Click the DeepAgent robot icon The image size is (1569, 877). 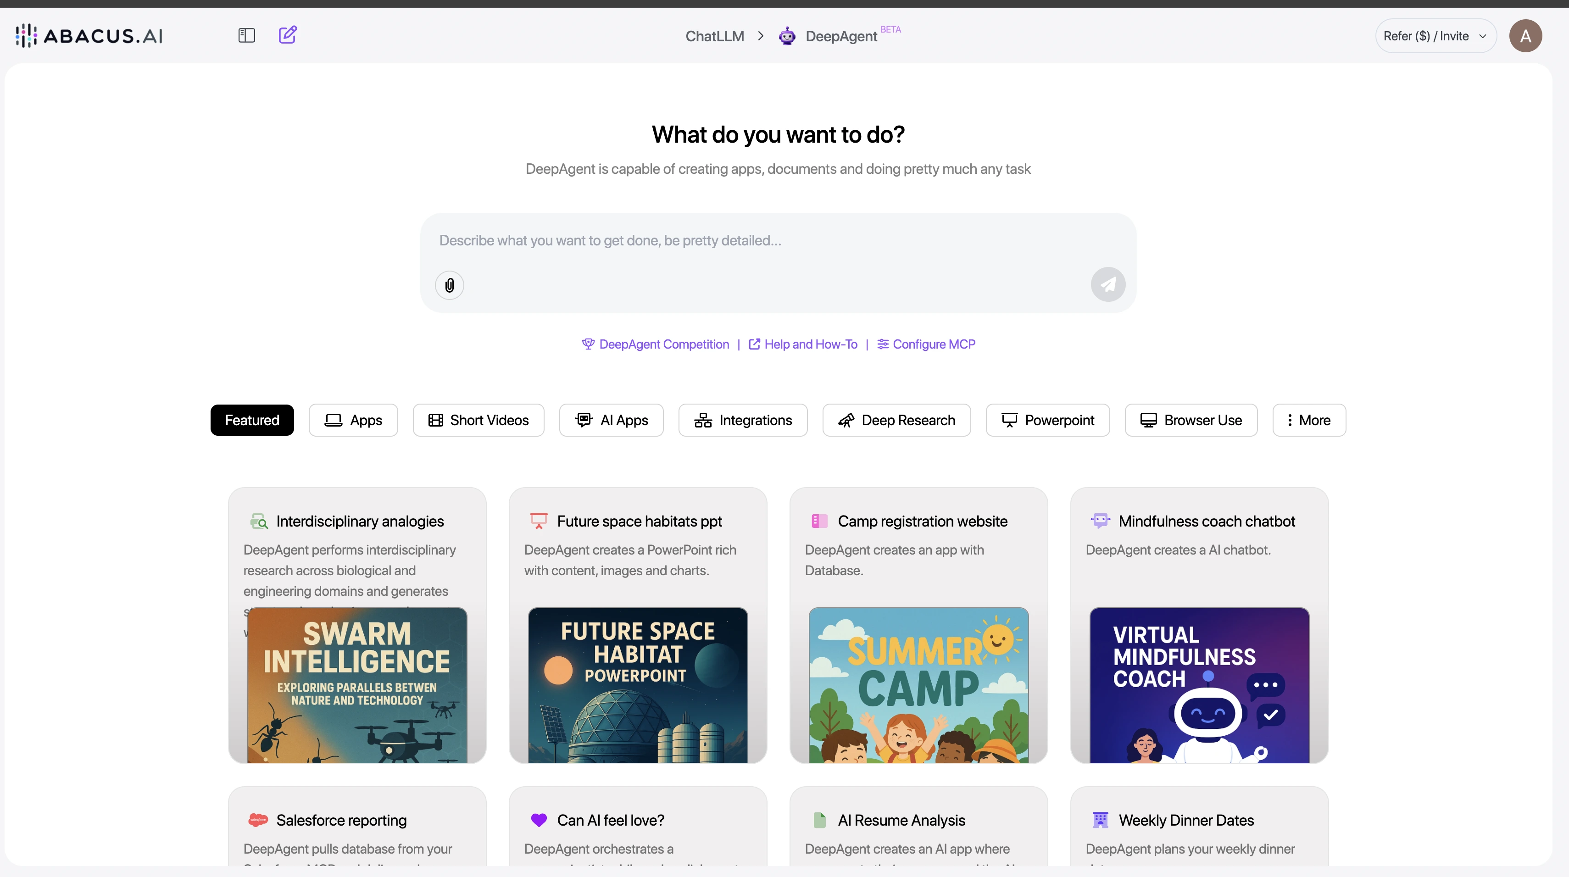pyautogui.click(x=787, y=36)
